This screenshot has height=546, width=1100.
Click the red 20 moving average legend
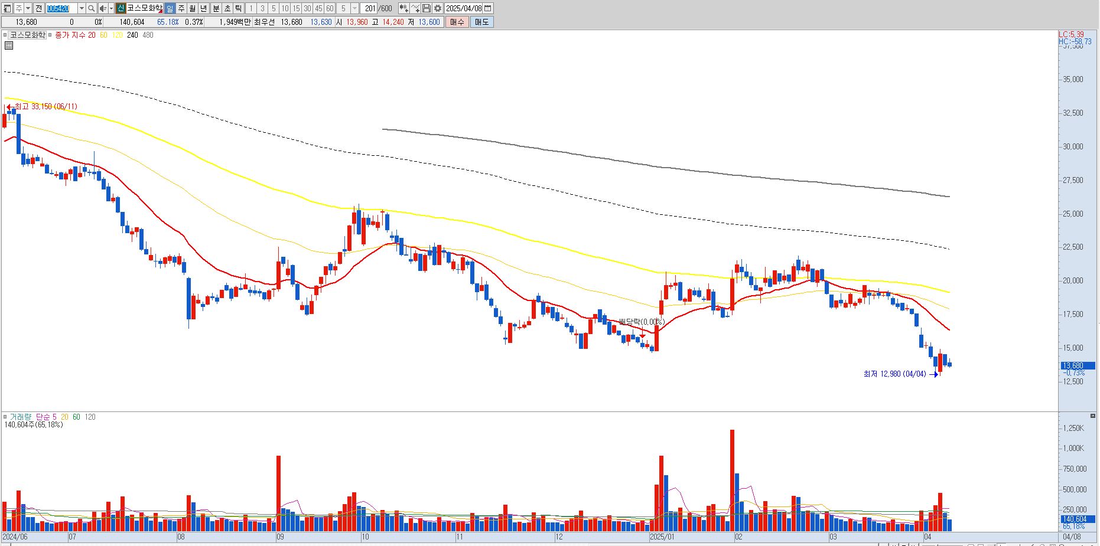point(92,35)
